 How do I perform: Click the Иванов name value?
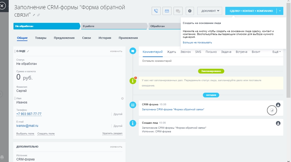[22, 102]
